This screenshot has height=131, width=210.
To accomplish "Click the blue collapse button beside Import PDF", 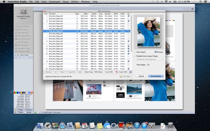I will point(130,72).
